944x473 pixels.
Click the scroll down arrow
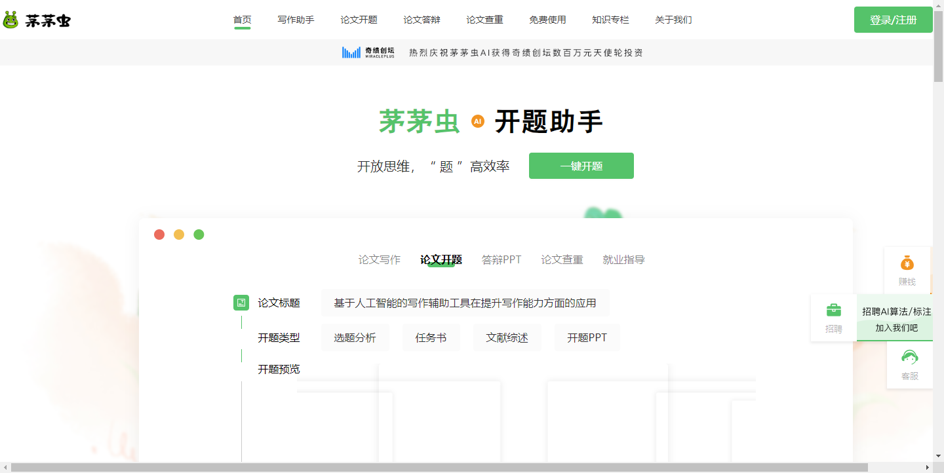click(938, 457)
